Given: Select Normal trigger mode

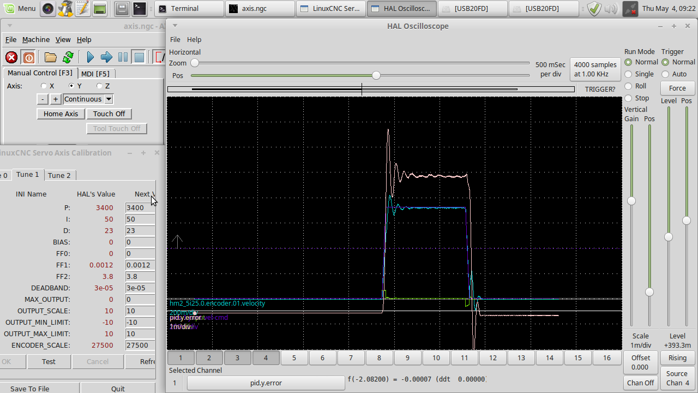Looking at the screenshot, I should [x=678, y=62].
